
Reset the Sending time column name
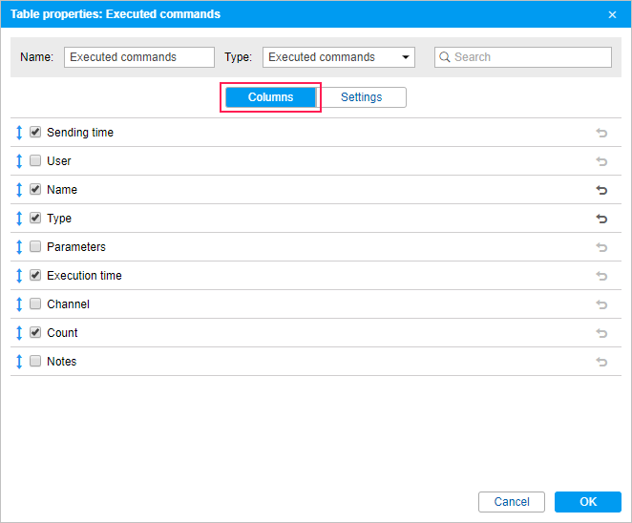(601, 133)
